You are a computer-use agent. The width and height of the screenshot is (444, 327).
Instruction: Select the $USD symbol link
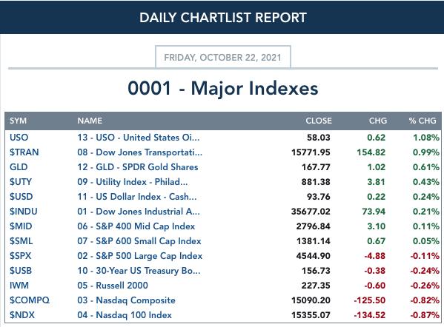click(x=21, y=197)
